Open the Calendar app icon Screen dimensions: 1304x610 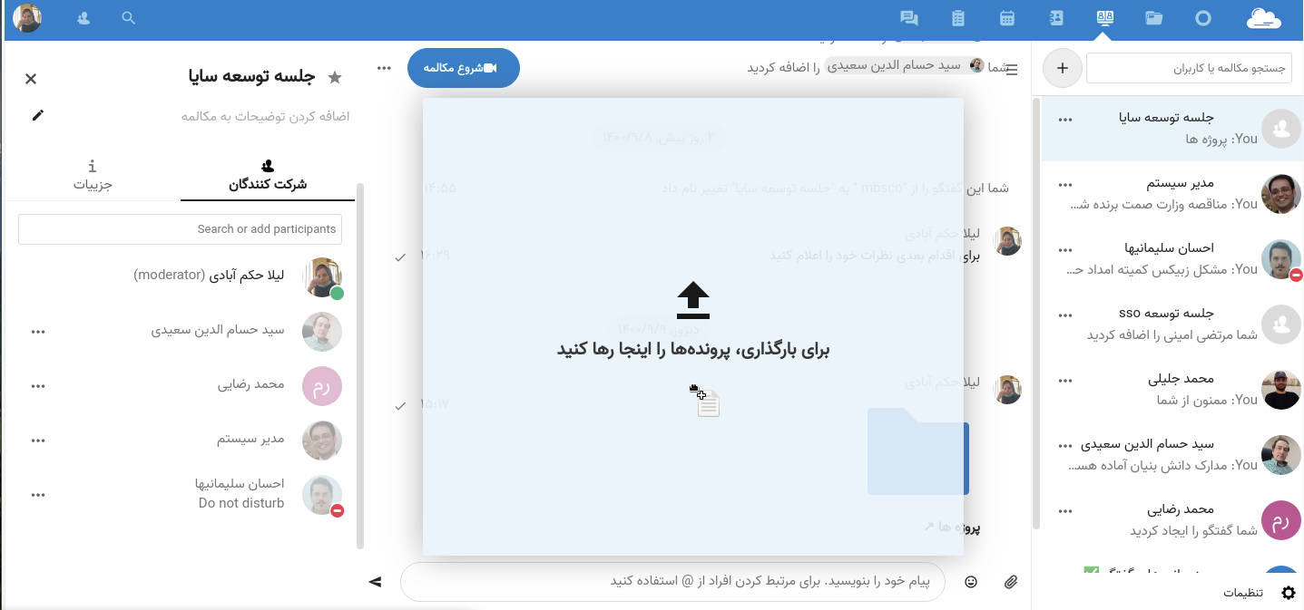1007,18
